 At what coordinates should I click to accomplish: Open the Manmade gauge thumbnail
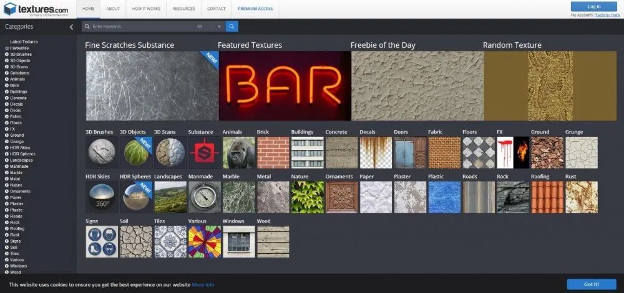click(x=205, y=197)
